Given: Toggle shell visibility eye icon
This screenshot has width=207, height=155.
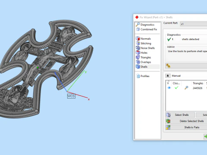Looking at the screenshot, I should 169,88.
